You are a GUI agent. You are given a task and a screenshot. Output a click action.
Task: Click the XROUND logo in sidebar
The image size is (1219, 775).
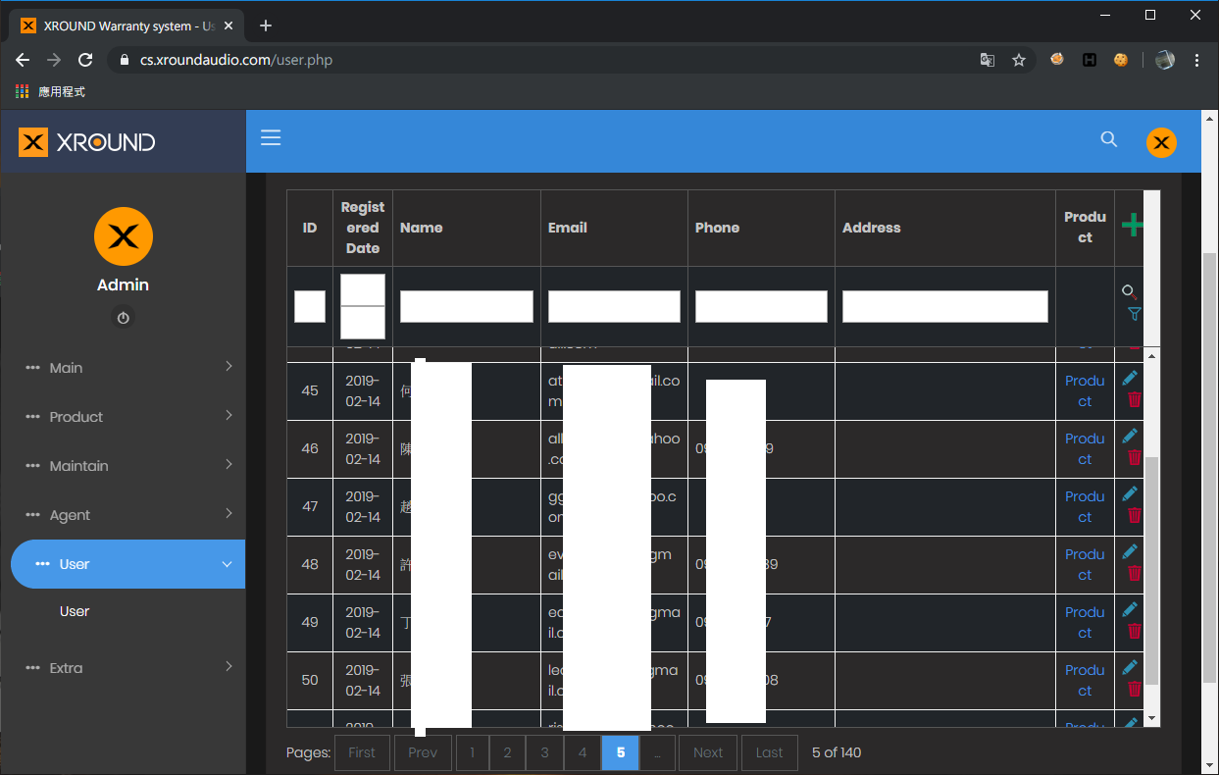[x=87, y=142]
